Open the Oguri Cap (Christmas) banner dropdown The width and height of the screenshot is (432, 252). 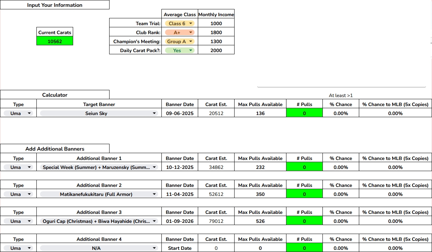tap(99, 221)
